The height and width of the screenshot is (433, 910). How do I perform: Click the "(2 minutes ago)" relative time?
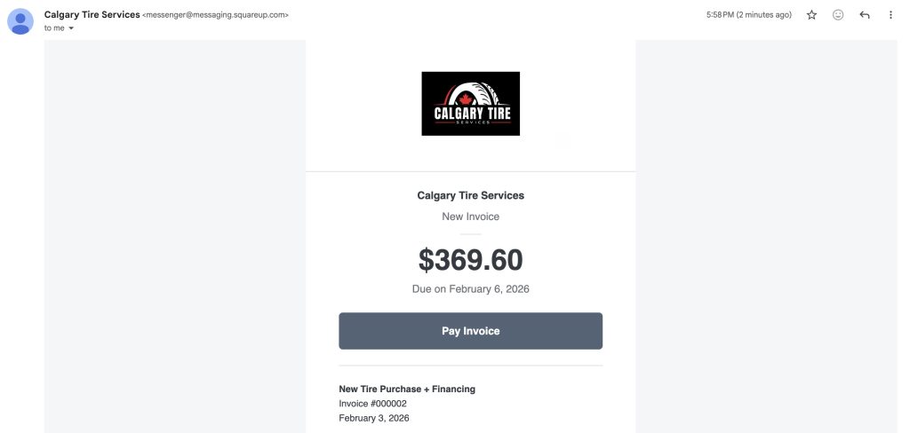pyautogui.click(x=764, y=15)
